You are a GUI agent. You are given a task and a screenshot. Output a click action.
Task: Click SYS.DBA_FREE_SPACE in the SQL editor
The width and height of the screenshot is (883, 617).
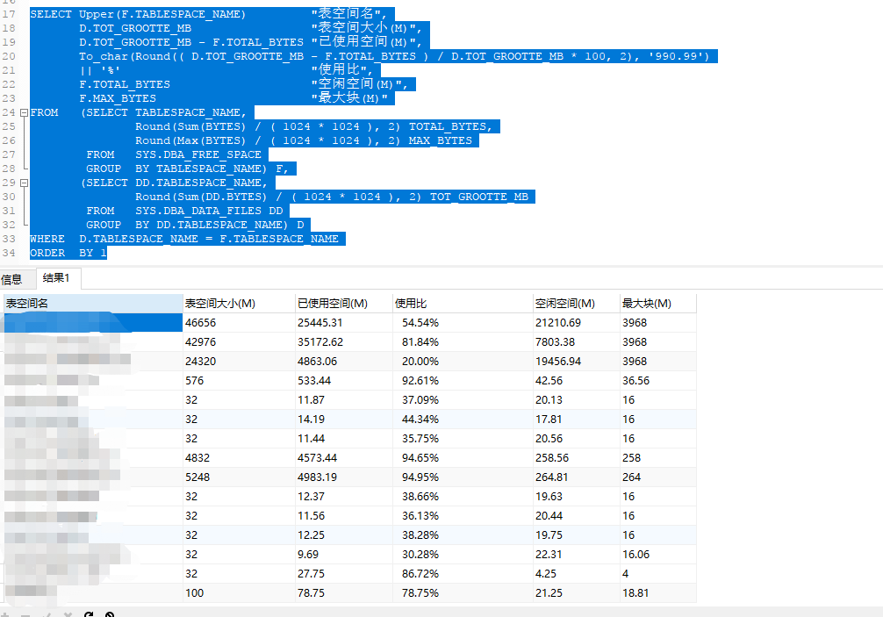(198, 154)
